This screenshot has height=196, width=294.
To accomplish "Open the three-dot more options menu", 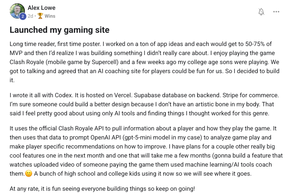I will (276, 12).
